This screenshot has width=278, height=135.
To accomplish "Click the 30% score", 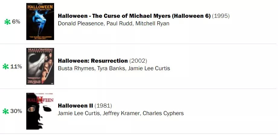I will click(x=16, y=111).
